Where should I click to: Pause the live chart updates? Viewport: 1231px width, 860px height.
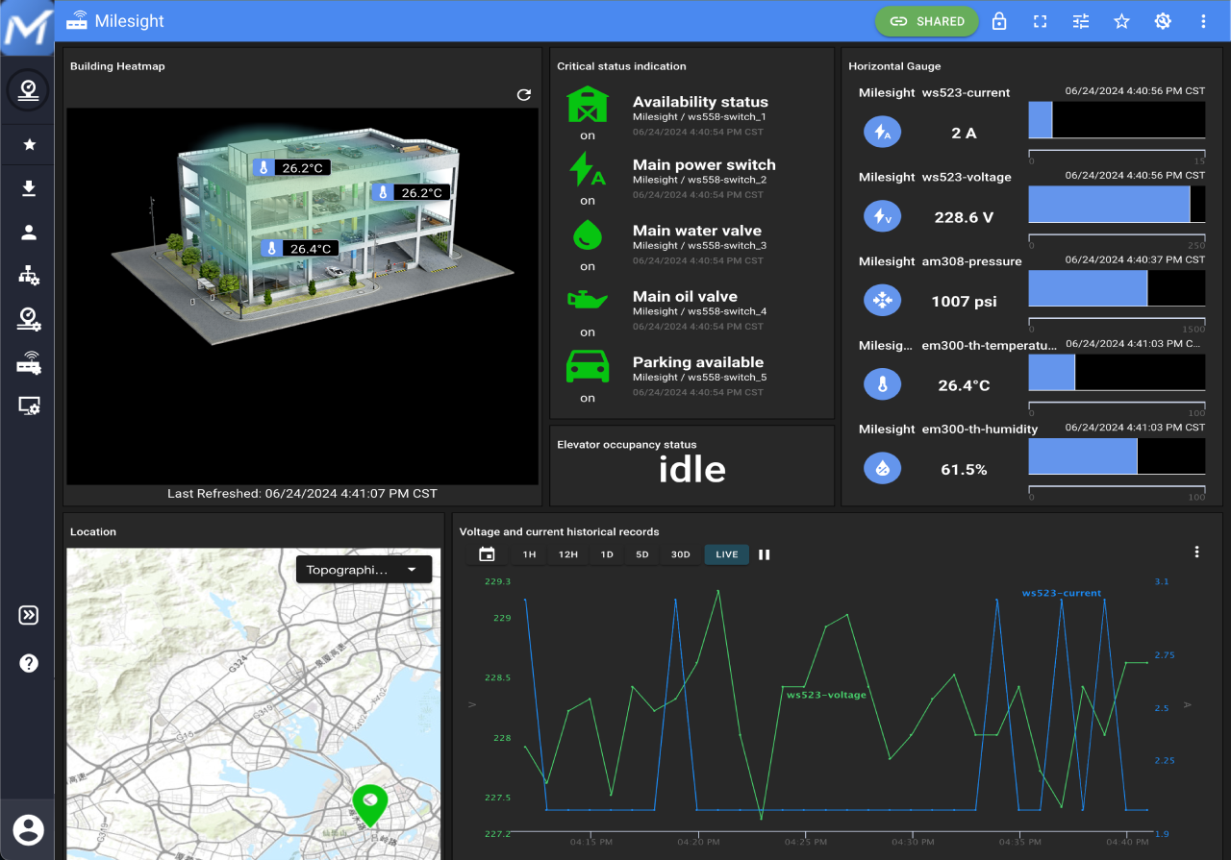(763, 554)
